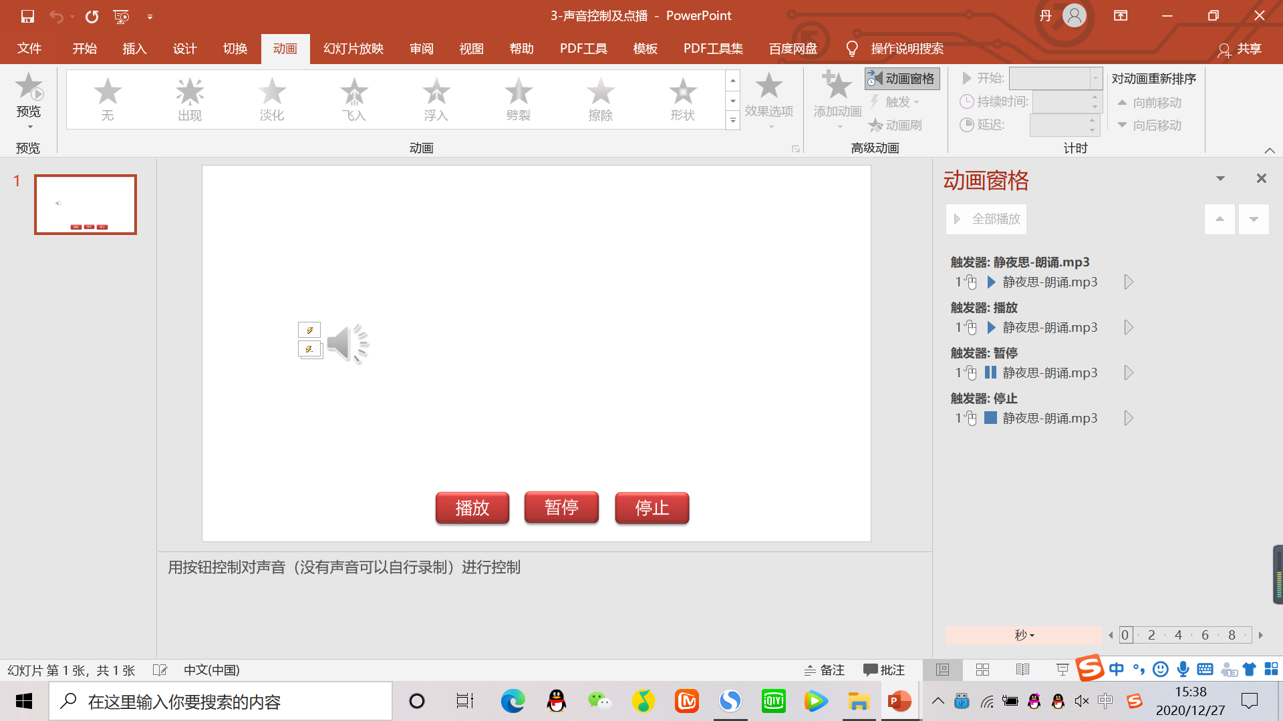Click the Preview star icon
This screenshot has width=1283, height=721.
click(29, 87)
